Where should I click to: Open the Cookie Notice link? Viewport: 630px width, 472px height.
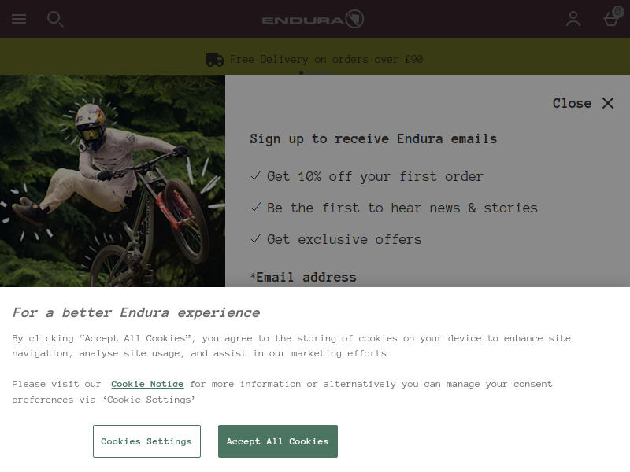(x=147, y=384)
